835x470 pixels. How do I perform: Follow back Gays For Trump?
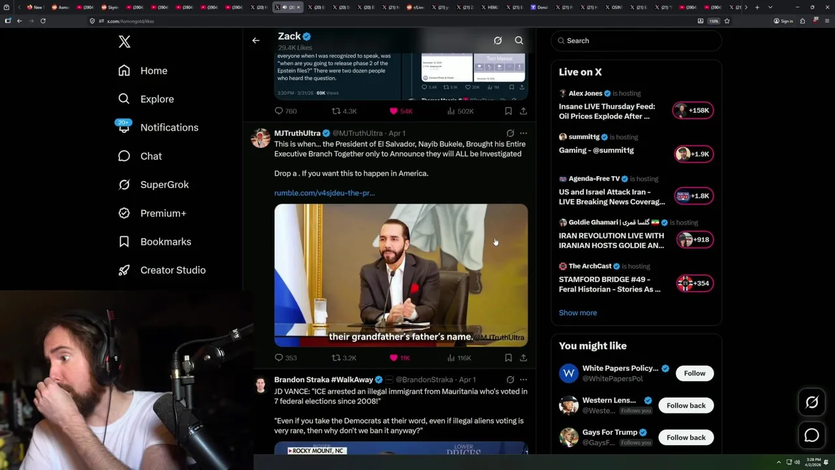coord(686,437)
